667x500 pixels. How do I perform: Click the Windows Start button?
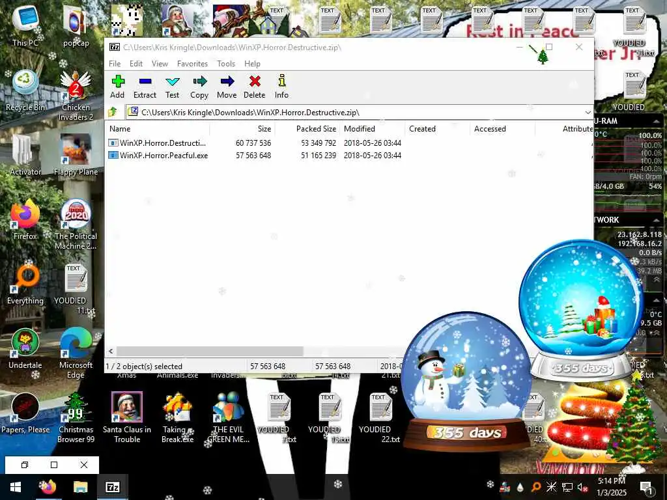pos(16,487)
